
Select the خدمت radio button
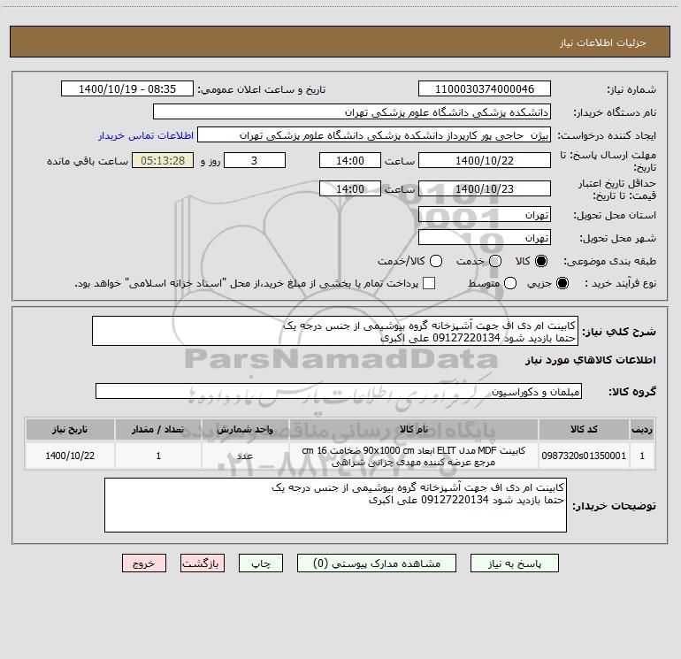tap(495, 261)
